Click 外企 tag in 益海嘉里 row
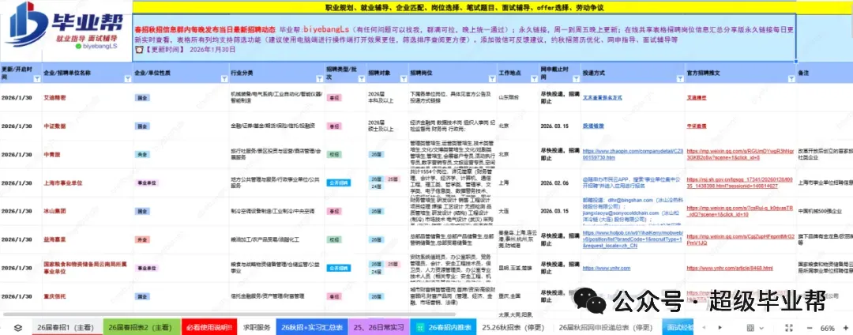Viewport: 853px width, 335px height. tap(142, 239)
